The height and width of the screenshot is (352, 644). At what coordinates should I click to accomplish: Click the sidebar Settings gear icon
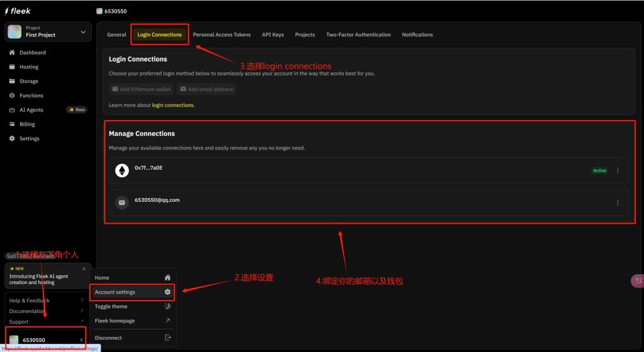(12, 138)
